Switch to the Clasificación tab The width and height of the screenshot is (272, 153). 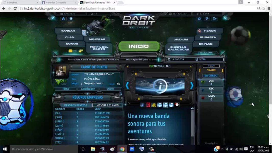[x=88, y=89]
